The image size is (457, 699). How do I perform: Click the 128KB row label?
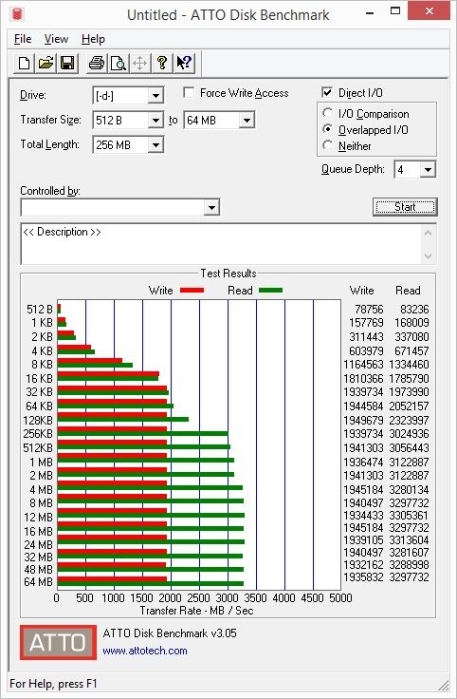[x=38, y=421]
